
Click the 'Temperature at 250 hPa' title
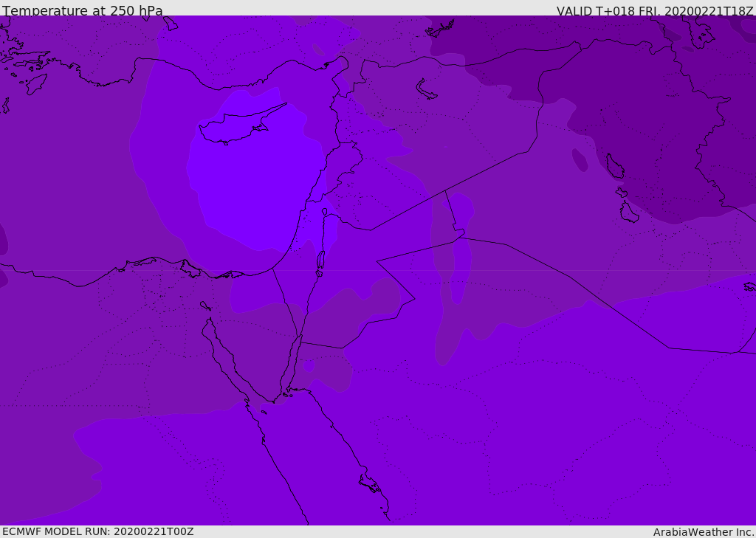(83, 10)
